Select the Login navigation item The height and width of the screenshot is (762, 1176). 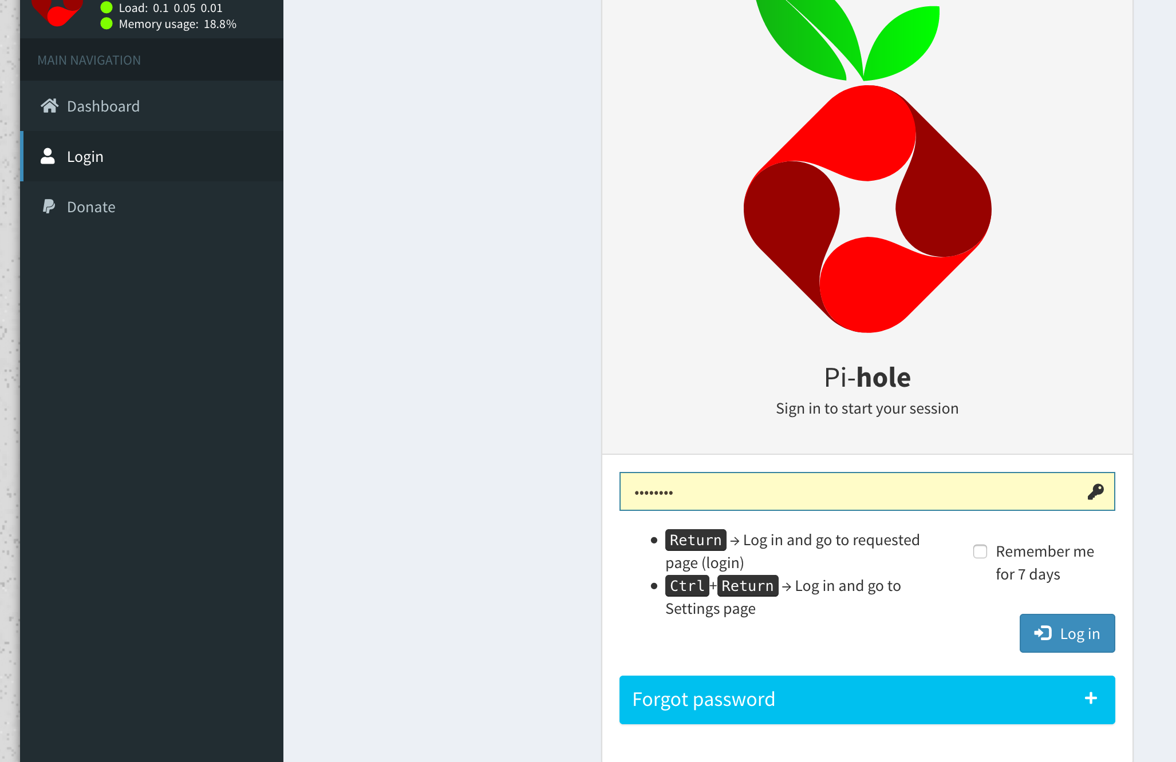click(x=152, y=156)
